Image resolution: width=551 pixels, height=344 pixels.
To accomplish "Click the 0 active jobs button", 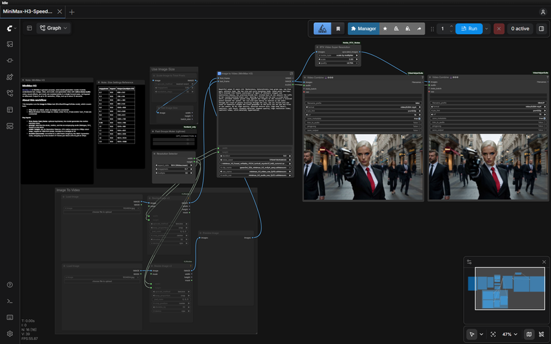I will pos(519,29).
